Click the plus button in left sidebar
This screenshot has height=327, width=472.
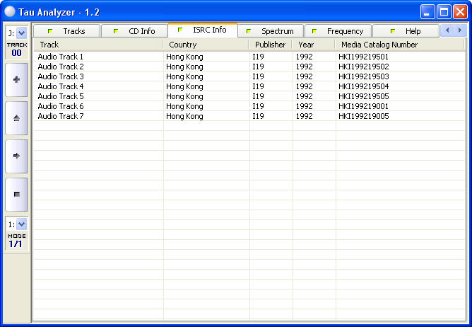(16, 81)
